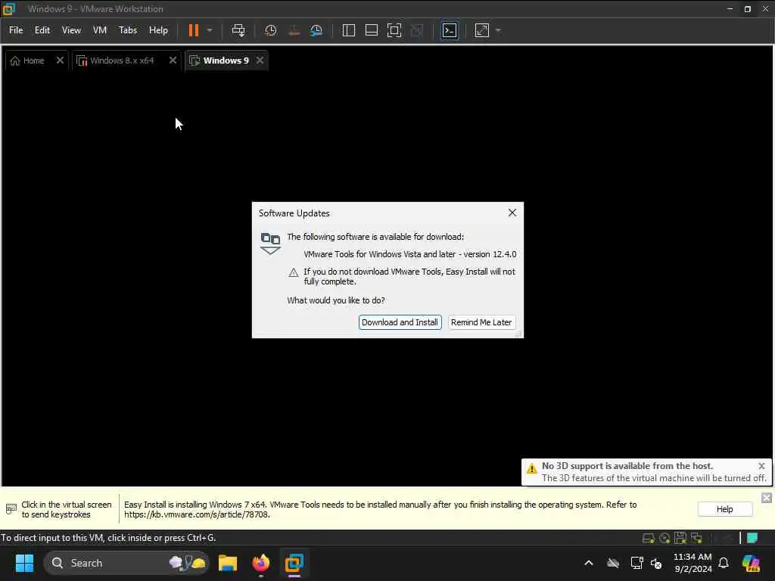The width and height of the screenshot is (775, 581).
Task: Click the software download icon in dialog
Action: click(x=270, y=244)
